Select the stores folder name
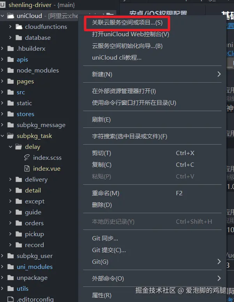The image size is (234, 302). 25,114
